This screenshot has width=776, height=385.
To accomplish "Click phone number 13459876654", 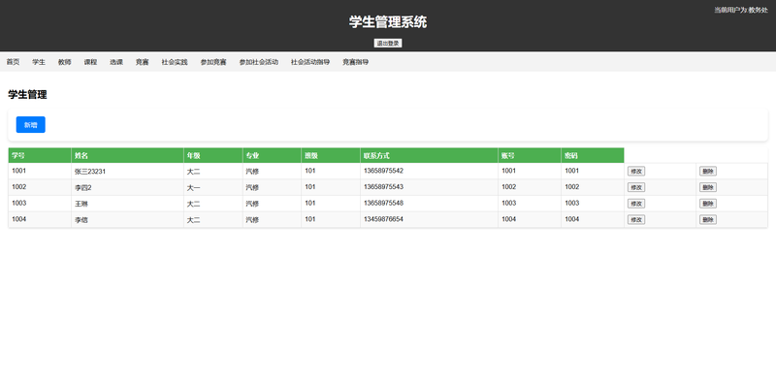I will coord(383,219).
